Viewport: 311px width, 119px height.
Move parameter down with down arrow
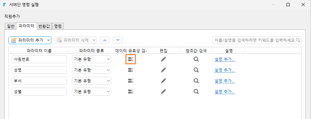coord(118,40)
